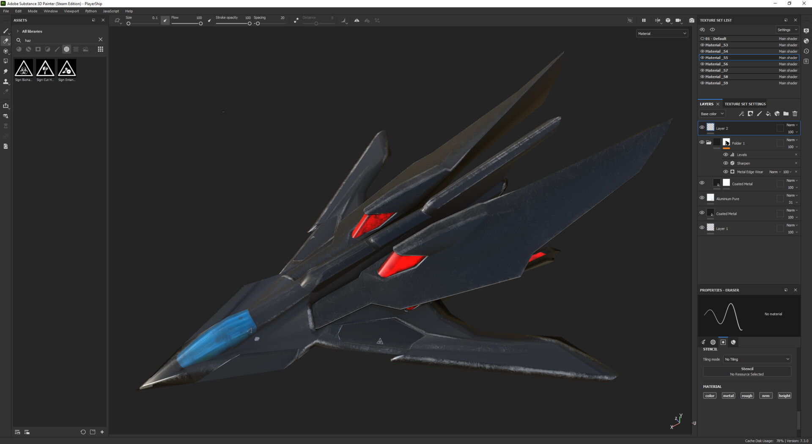The width and height of the screenshot is (812, 444).
Task: Toggle visibility of Material_56 texture set
Action: (x=702, y=64)
